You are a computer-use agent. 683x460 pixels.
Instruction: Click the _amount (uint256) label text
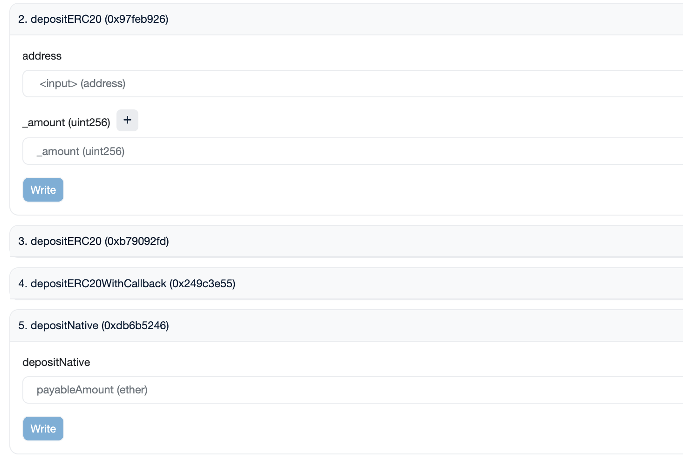tap(66, 122)
